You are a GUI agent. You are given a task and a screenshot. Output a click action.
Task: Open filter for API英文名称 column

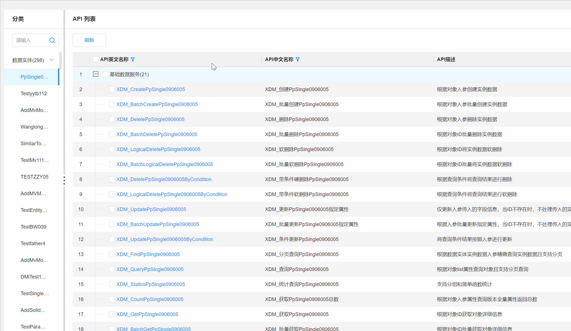point(133,59)
